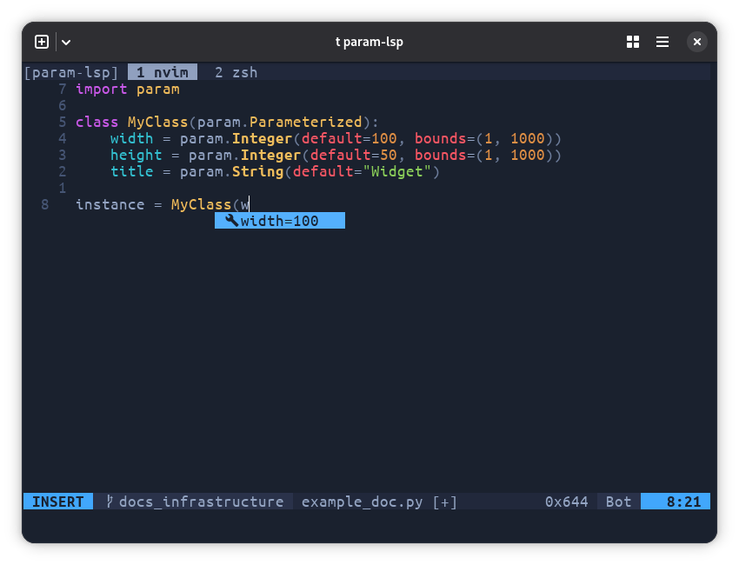Viewport: 739px width, 565px height.
Task: Click the INSERT mode indicator
Action: pyautogui.click(x=58, y=502)
